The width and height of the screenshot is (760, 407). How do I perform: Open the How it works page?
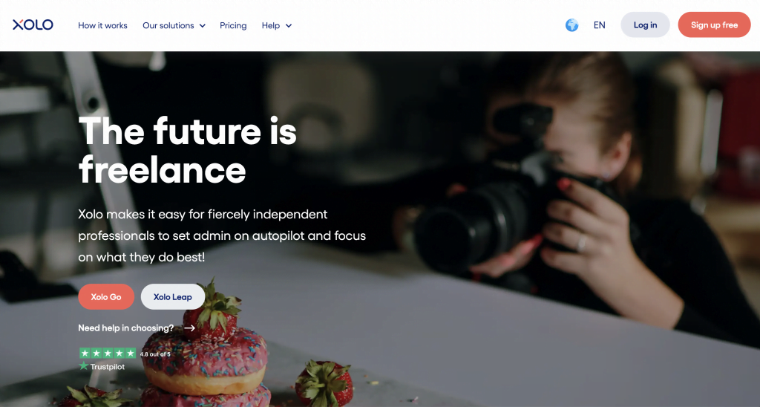click(x=102, y=25)
